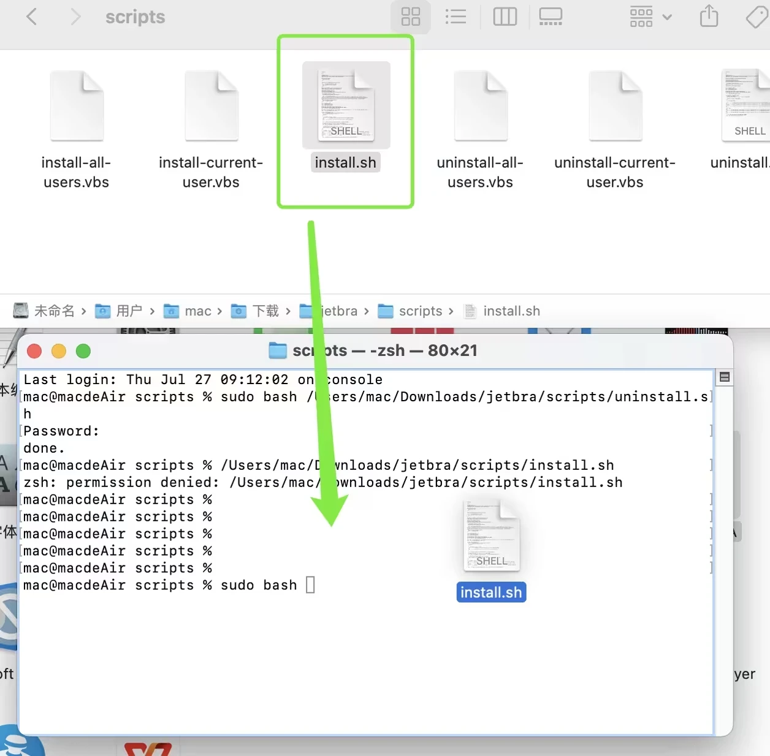The height and width of the screenshot is (756, 770).
Task: Click the scripts folder title in Finder toolbar
Action: pos(135,17)
